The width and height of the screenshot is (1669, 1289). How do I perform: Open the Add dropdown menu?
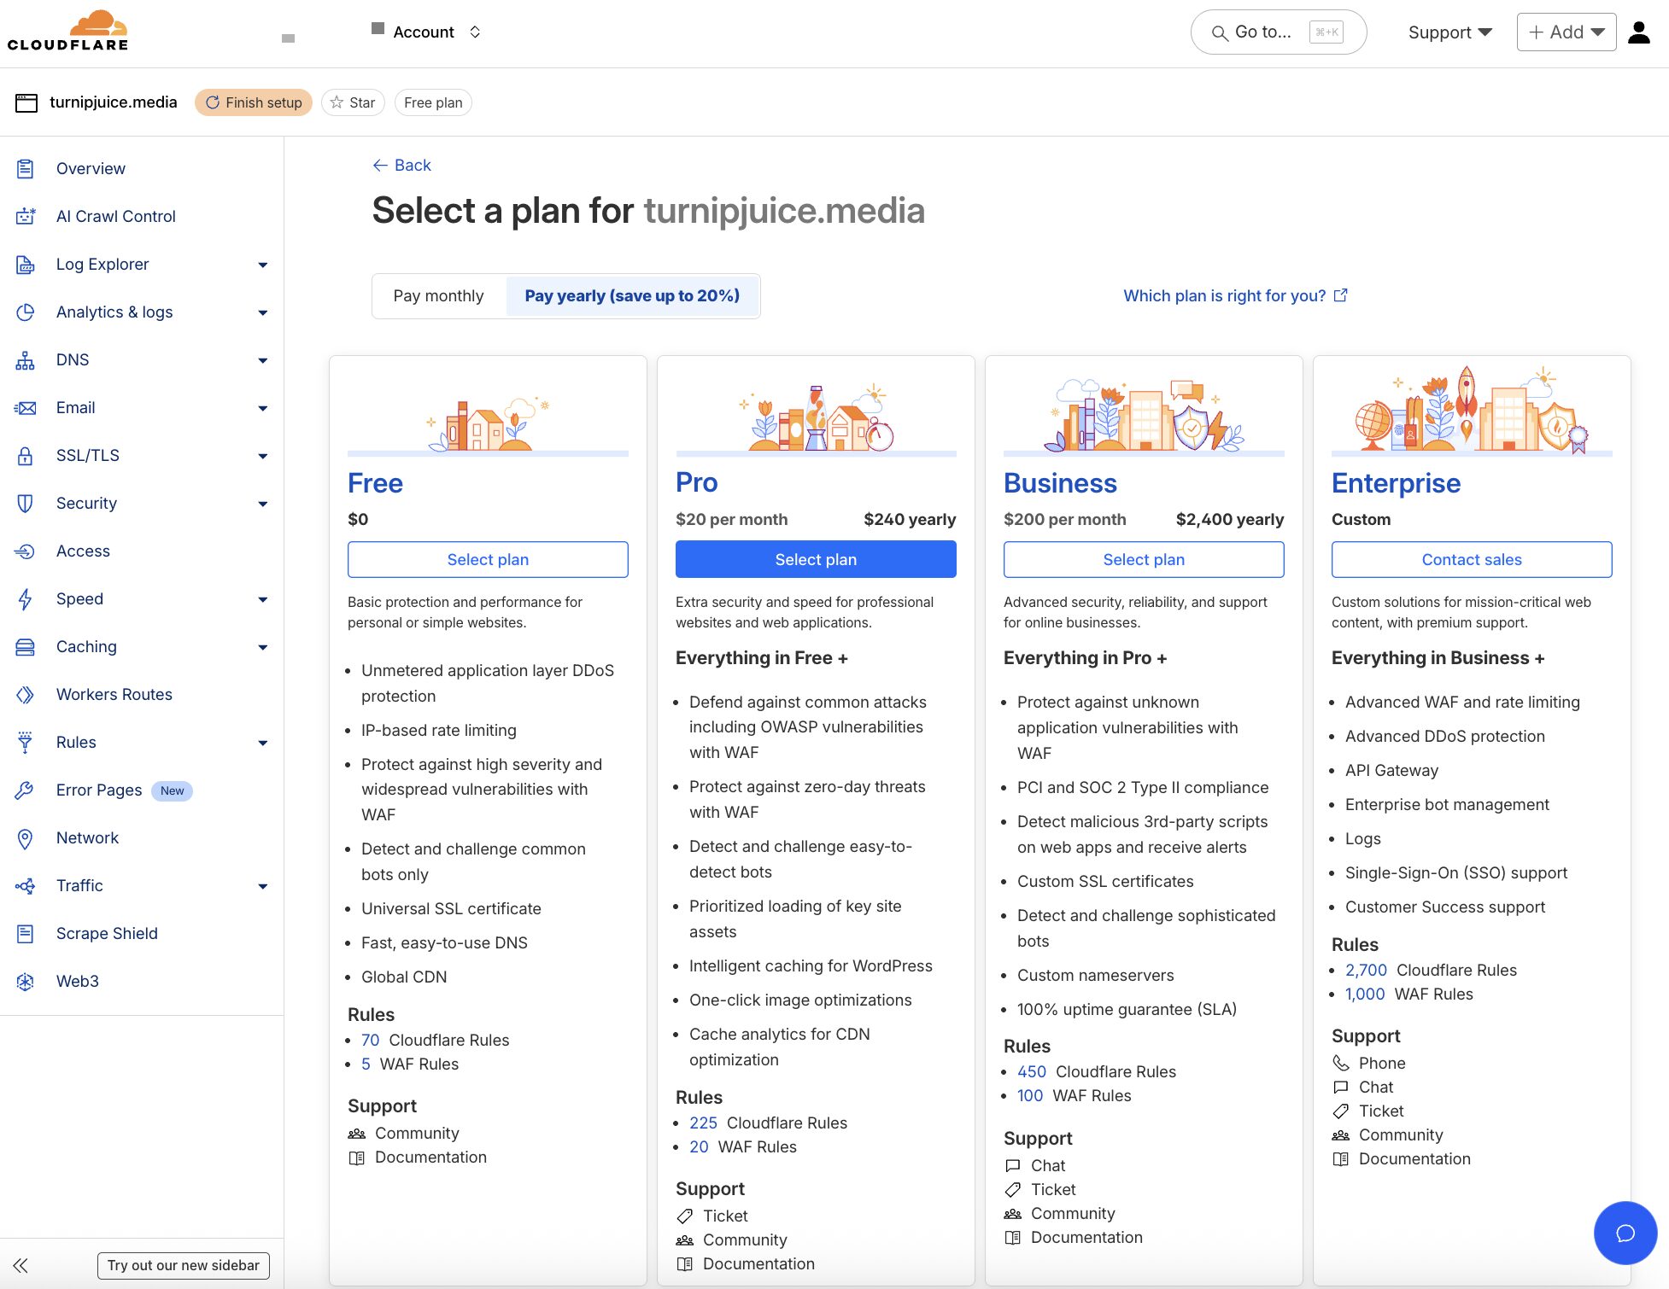pyautogui.click(x=1566, y=32)
